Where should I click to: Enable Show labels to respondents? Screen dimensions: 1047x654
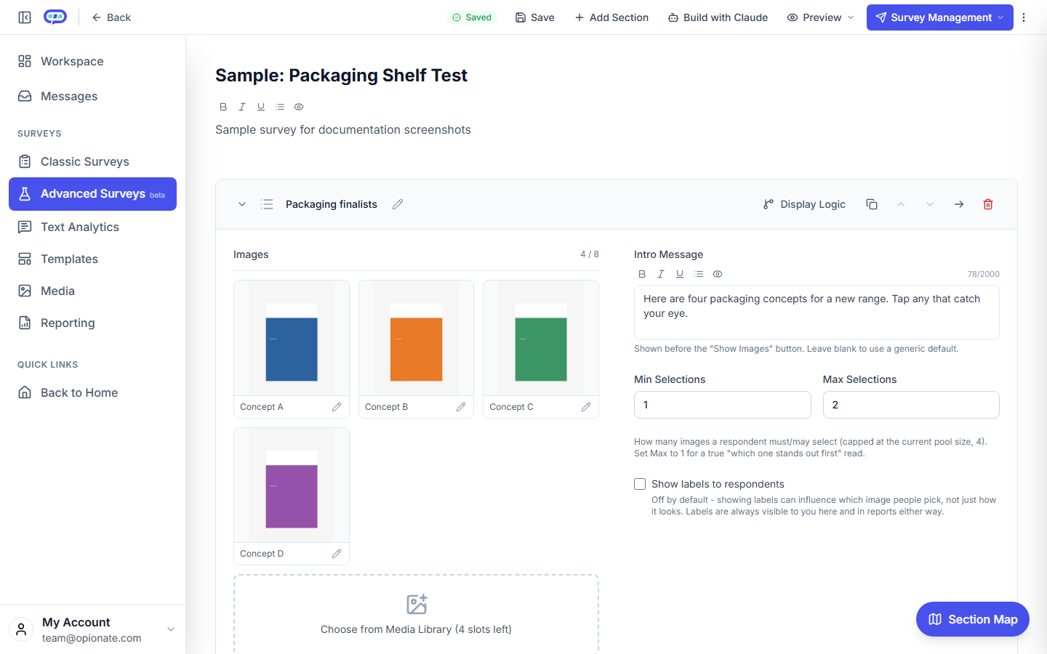[640, 484]
